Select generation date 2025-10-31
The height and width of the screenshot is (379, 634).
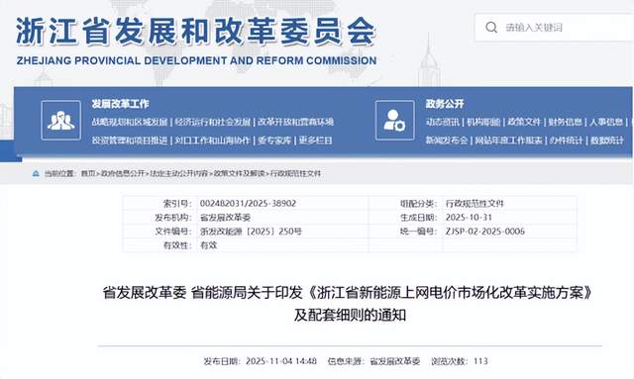point(469,218)
